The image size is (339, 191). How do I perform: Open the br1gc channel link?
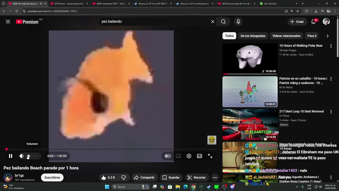20,175
